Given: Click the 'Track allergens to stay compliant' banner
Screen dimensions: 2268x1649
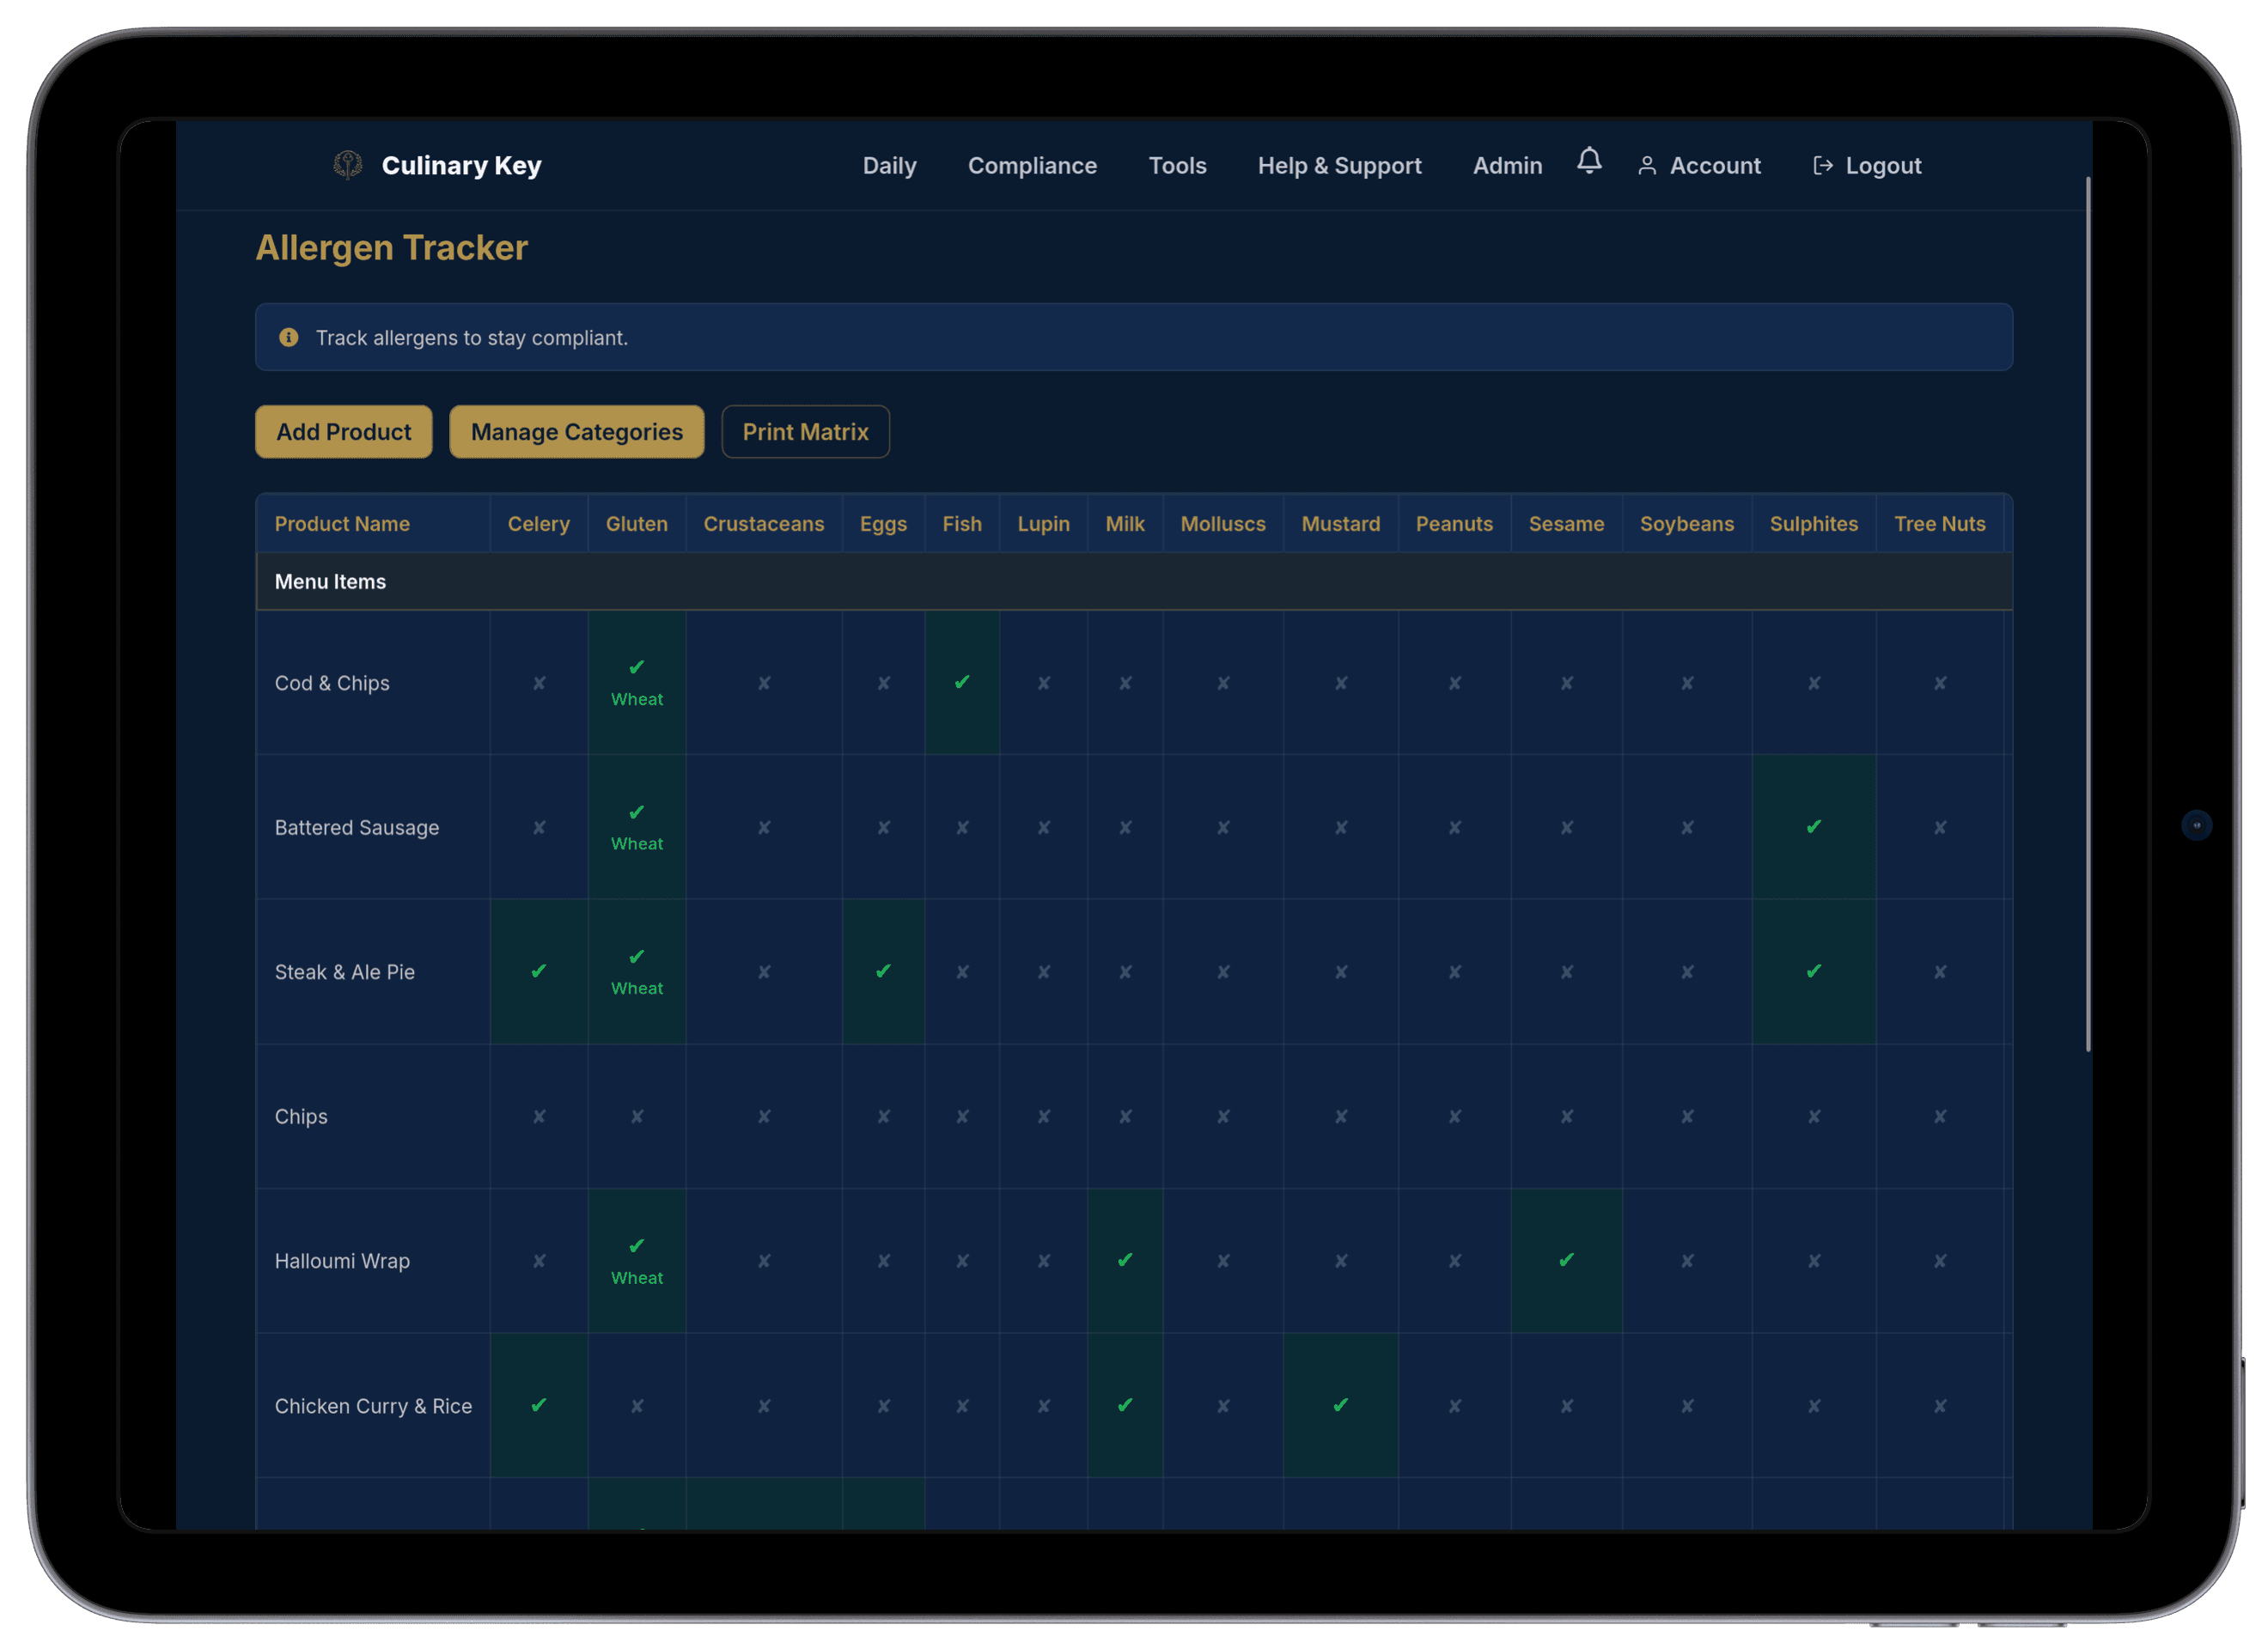Looking at the screenshot, I should [1133, 338].
